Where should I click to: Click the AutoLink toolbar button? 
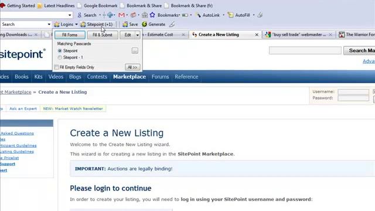click(x=208, y=15)
